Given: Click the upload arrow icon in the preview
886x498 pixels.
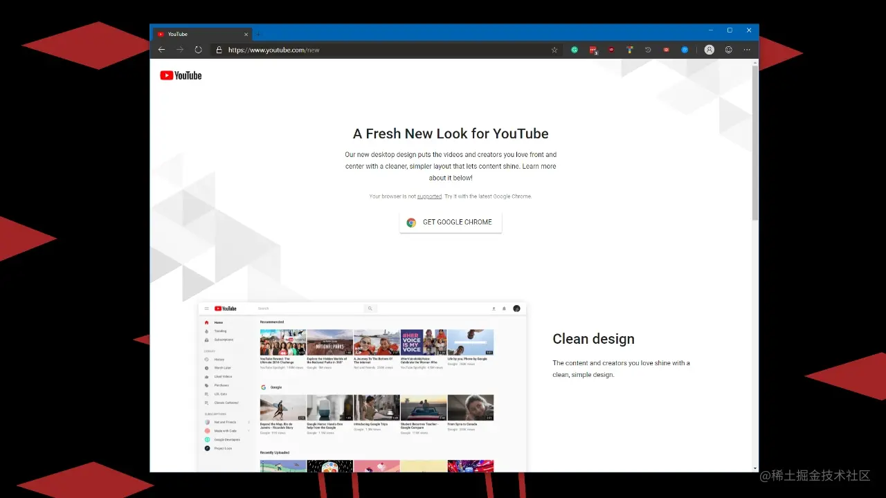Looking at the screenshot, I should [494, 308].
